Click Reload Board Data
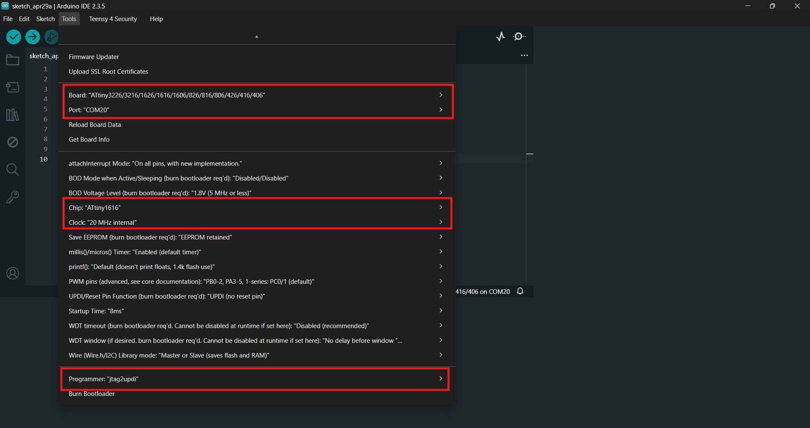Viewport: 810px width, 428px height. [x=257, y=125]
